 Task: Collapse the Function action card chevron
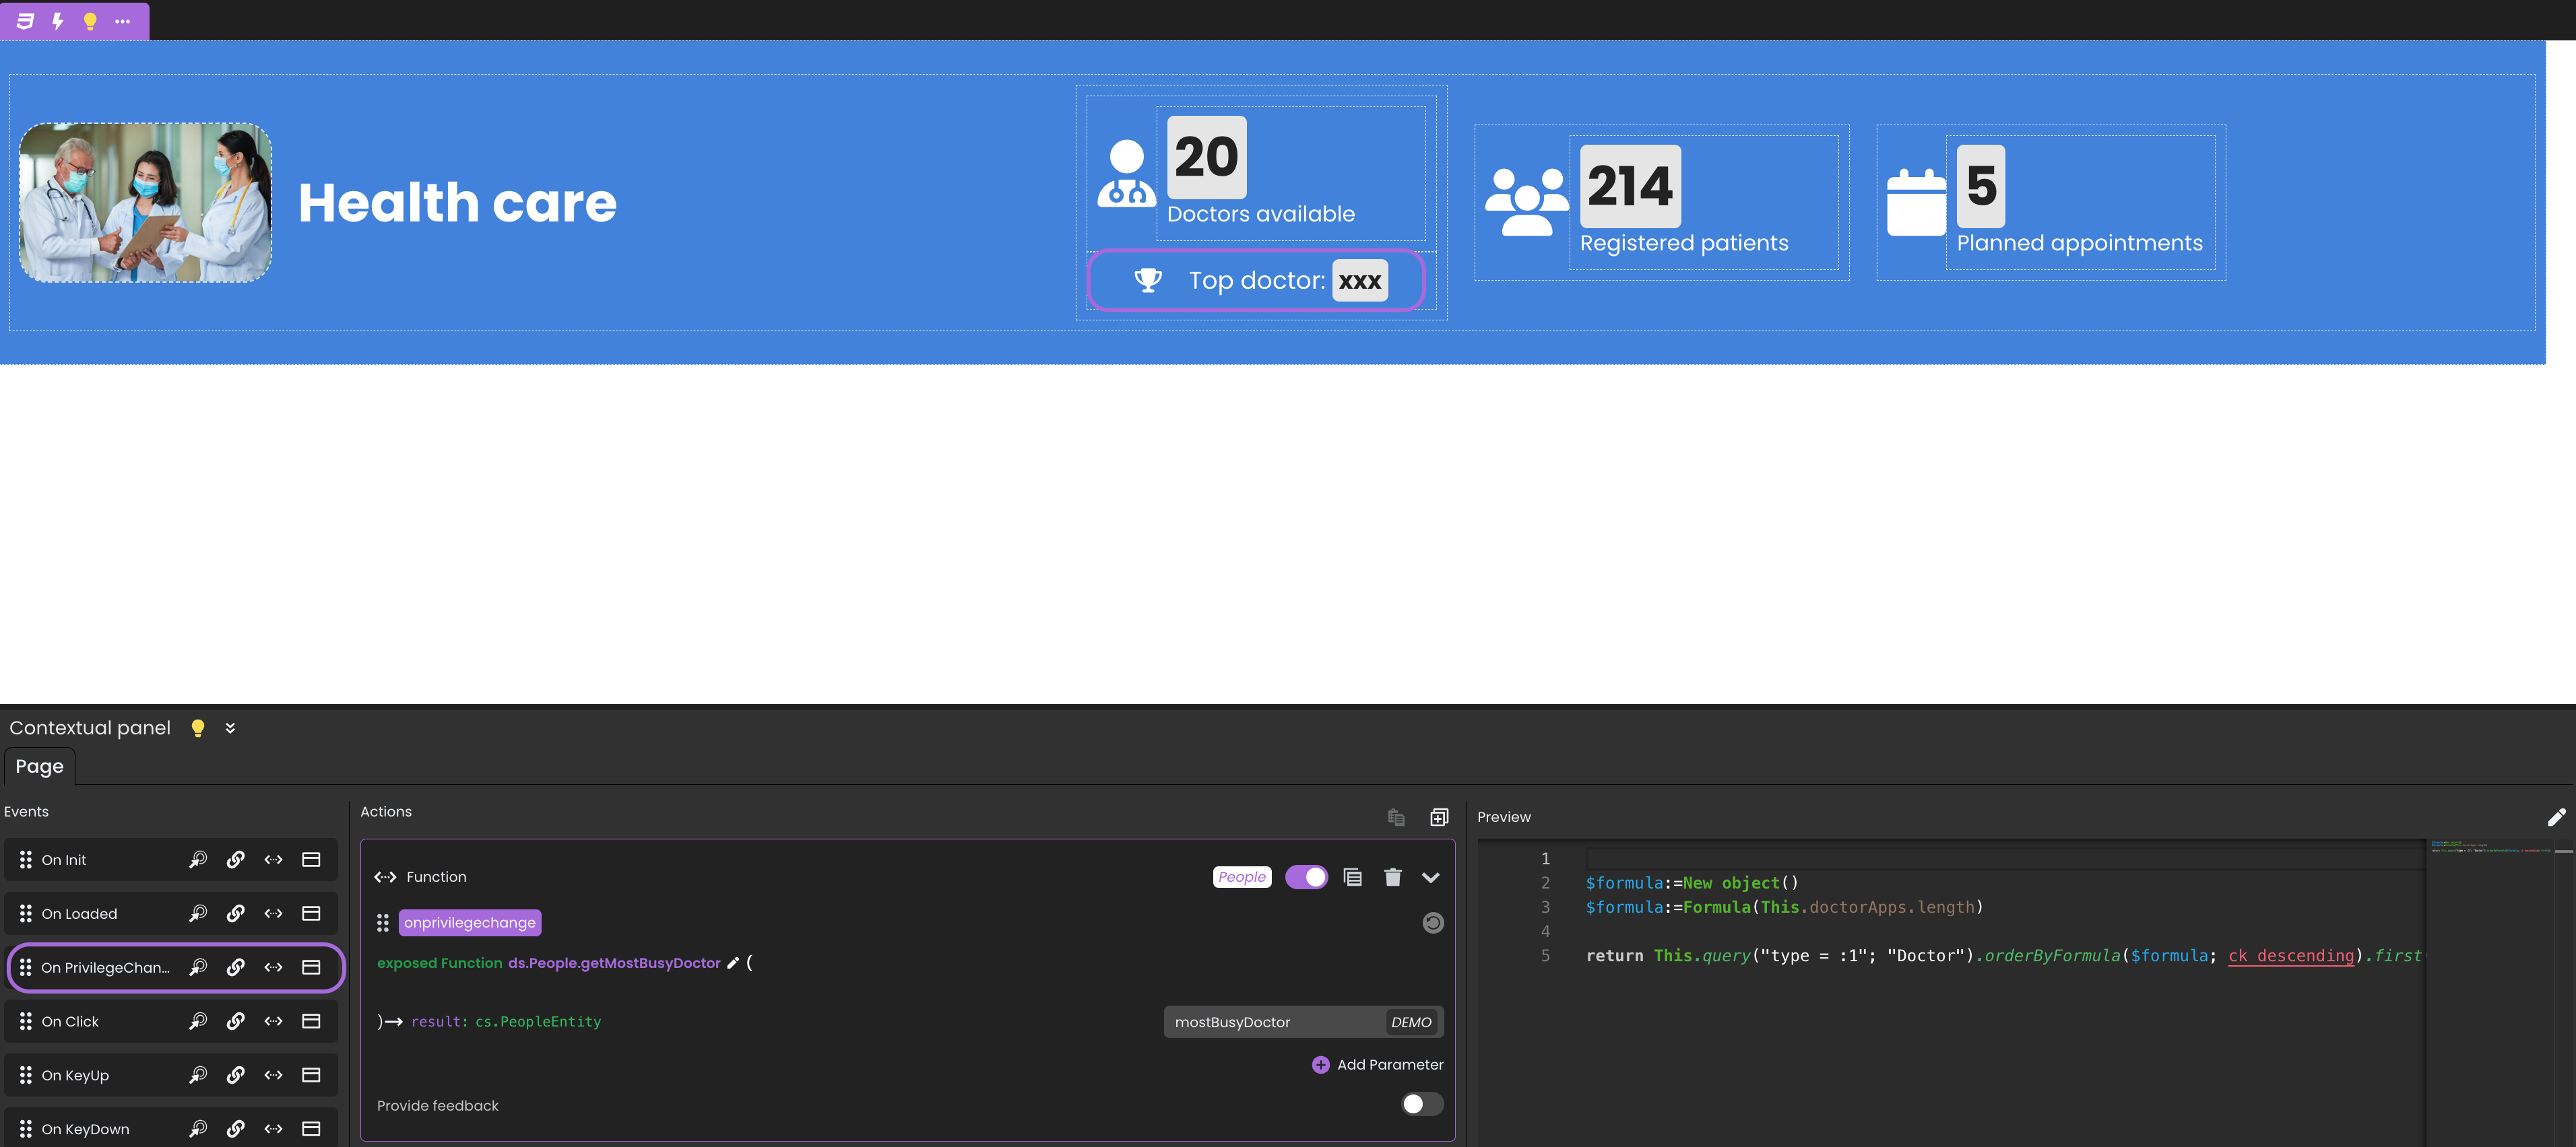(1430, 877)
